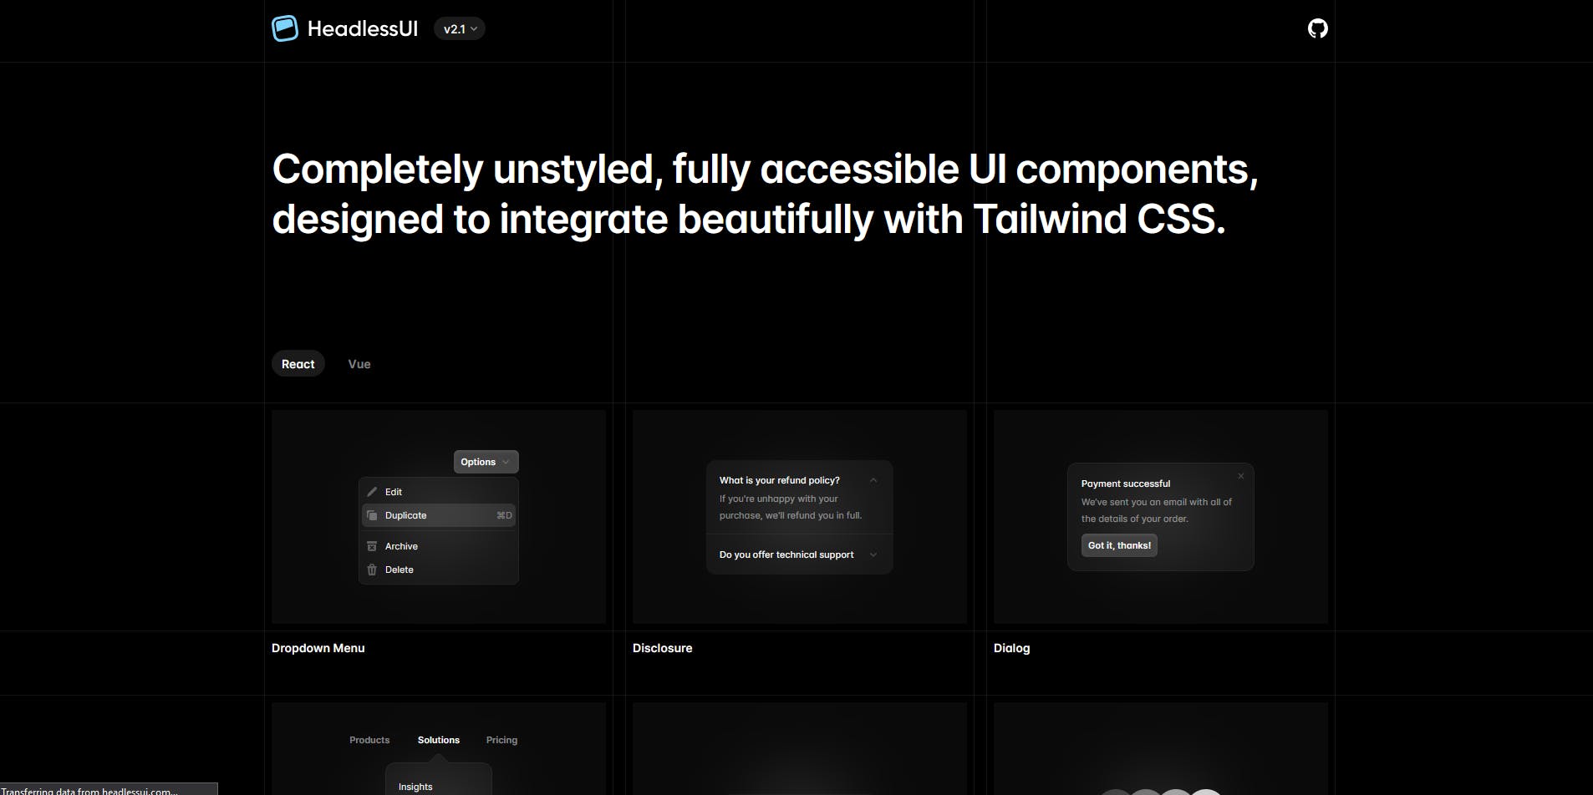Select Delete in the dropdown menu preview

click(x=439, y=570)
